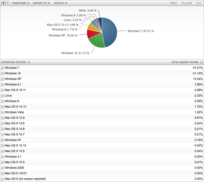Toggle the Mac OS X no version checkbox
The height and width of the screenshot is (182, 204).
[2, 179]
